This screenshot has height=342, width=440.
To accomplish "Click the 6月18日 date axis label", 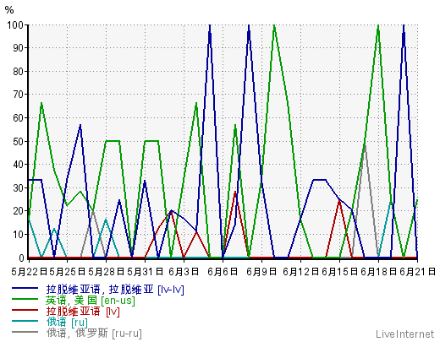I will [x=378, y=272].
